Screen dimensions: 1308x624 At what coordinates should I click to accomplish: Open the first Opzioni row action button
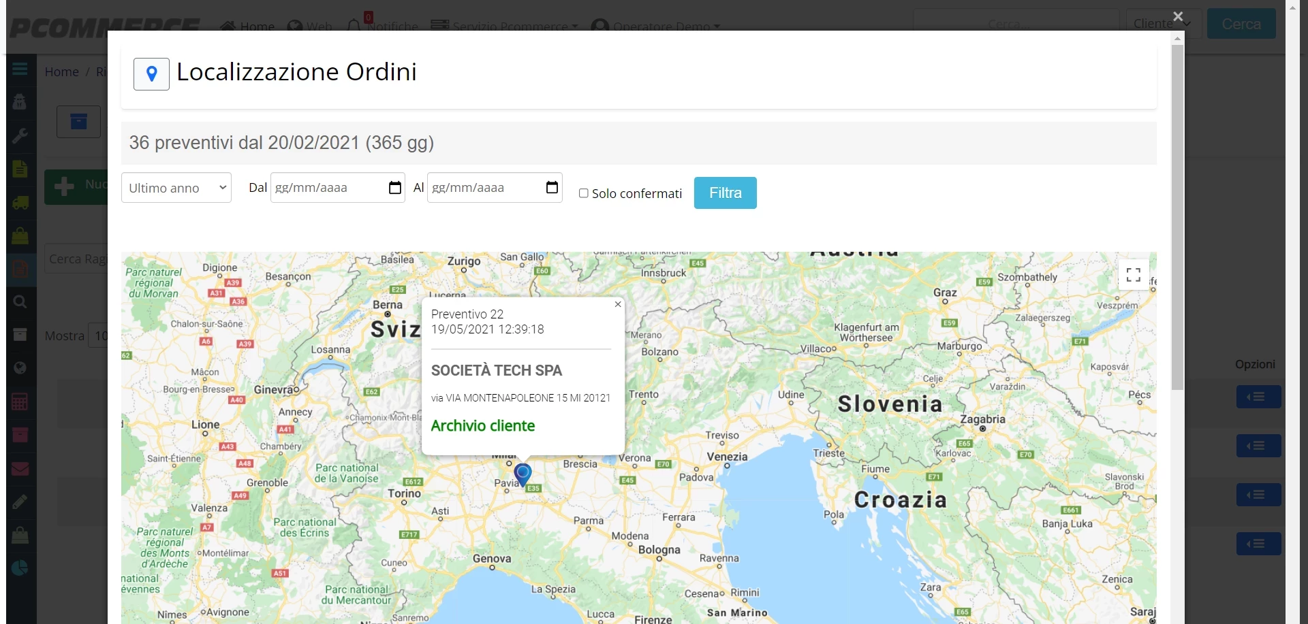[1259, 397]
